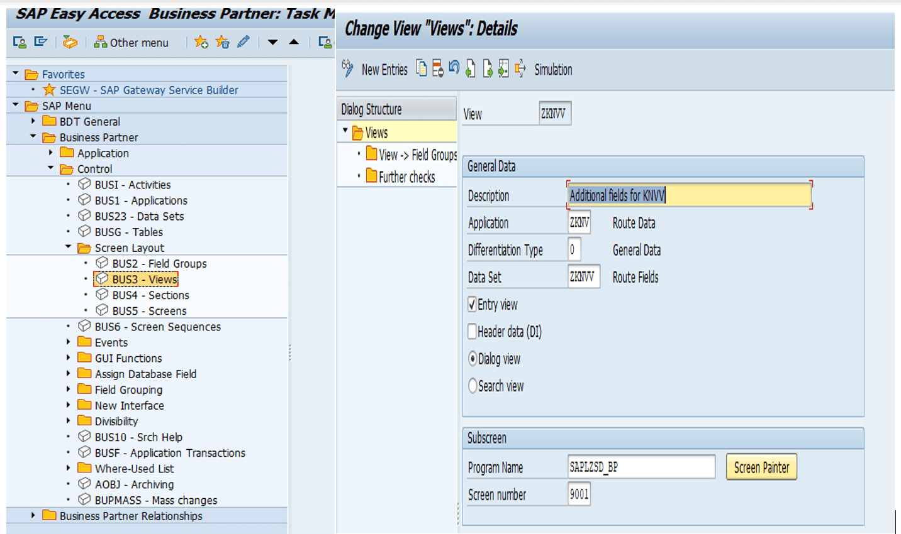Go to Next Entry icon
The height and width of the screenshot is (534, 901).
487,68
